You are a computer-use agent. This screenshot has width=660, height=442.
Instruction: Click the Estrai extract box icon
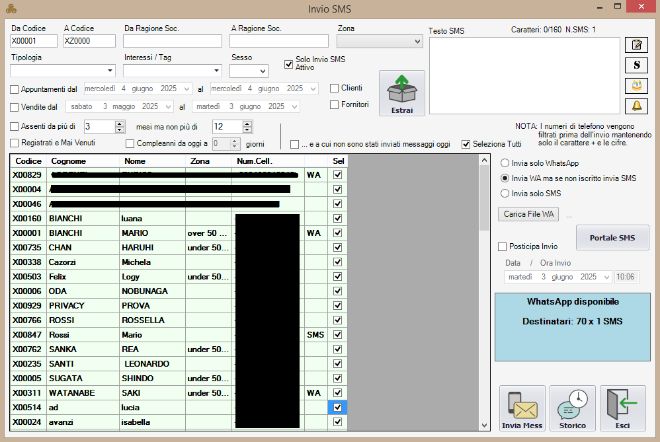click(401, 92)
